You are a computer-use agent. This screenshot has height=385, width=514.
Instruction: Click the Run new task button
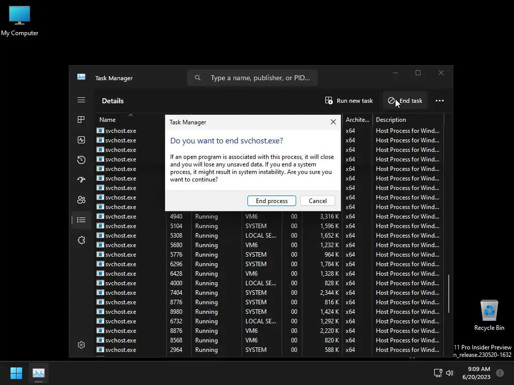click(349, 100)
